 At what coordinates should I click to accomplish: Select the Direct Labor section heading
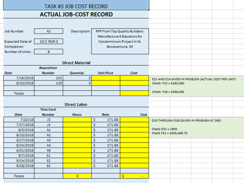click(x=76, y=104)
